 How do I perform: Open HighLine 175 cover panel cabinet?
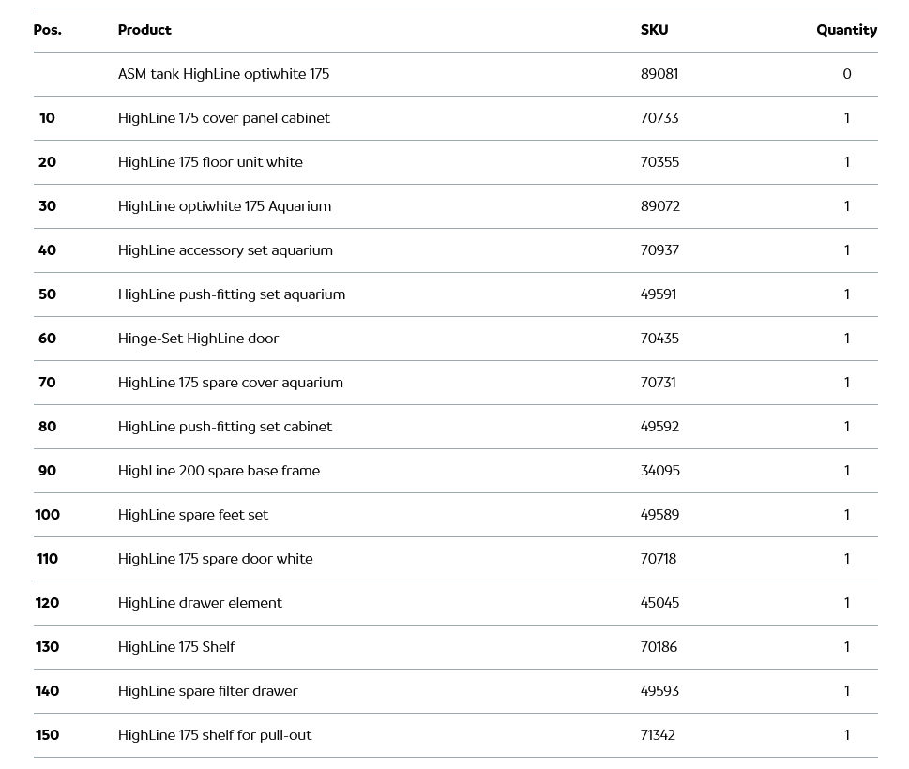223,118
